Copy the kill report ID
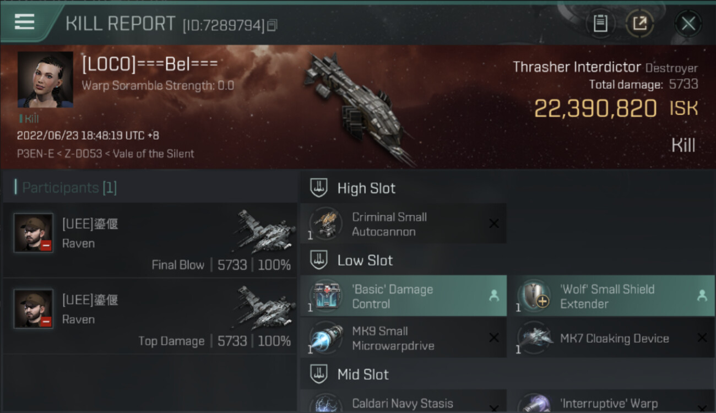Image resolution: width=716 pixels, height=413 pixels. click(272, 25)
